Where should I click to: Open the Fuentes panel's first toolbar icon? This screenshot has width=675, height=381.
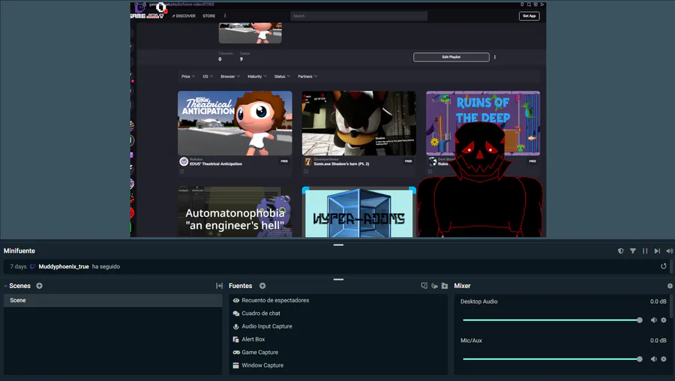424,286
